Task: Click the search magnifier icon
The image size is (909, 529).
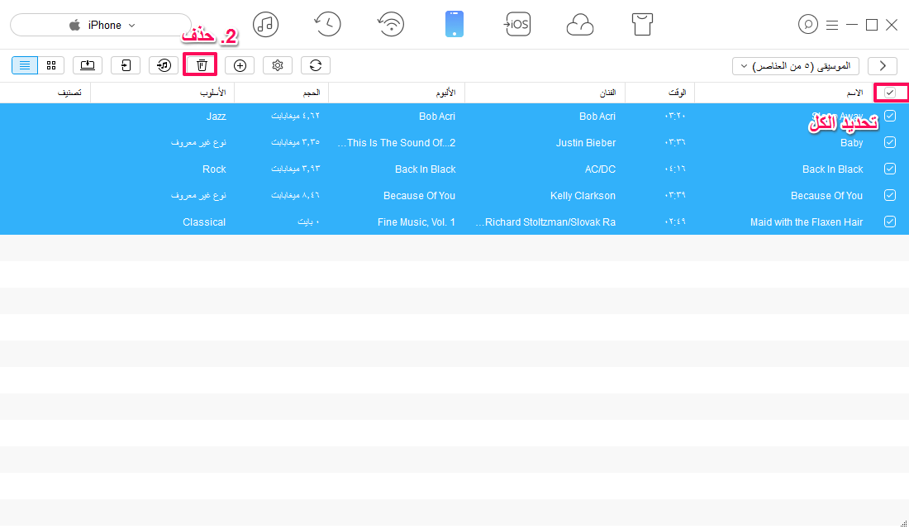Action: [807, 24]
